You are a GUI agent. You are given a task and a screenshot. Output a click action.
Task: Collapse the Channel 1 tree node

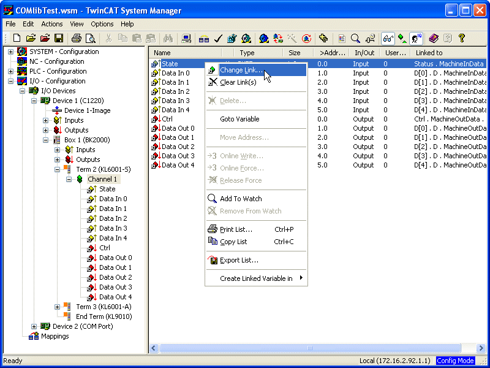(x=69, y=179)
